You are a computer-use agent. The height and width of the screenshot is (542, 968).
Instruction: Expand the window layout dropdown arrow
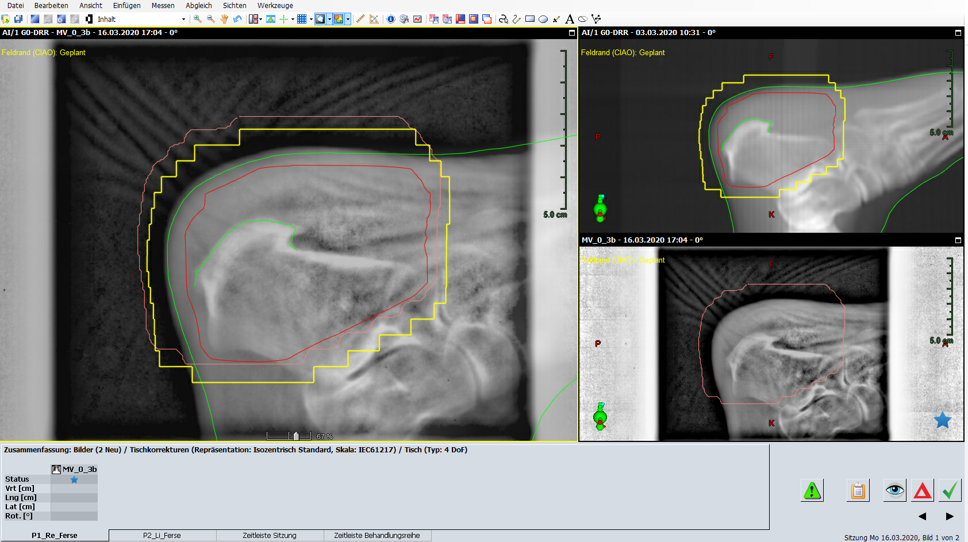(260, 19)
